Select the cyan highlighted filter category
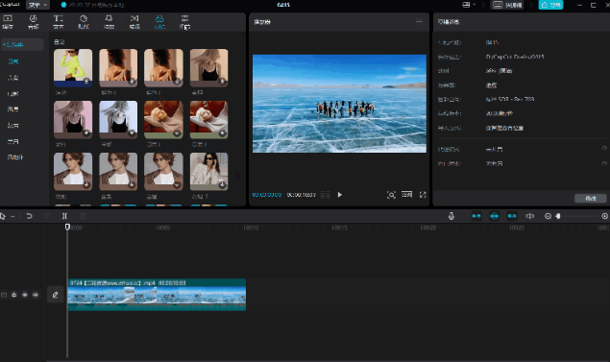Screen dimensions: 610x362 13,61
